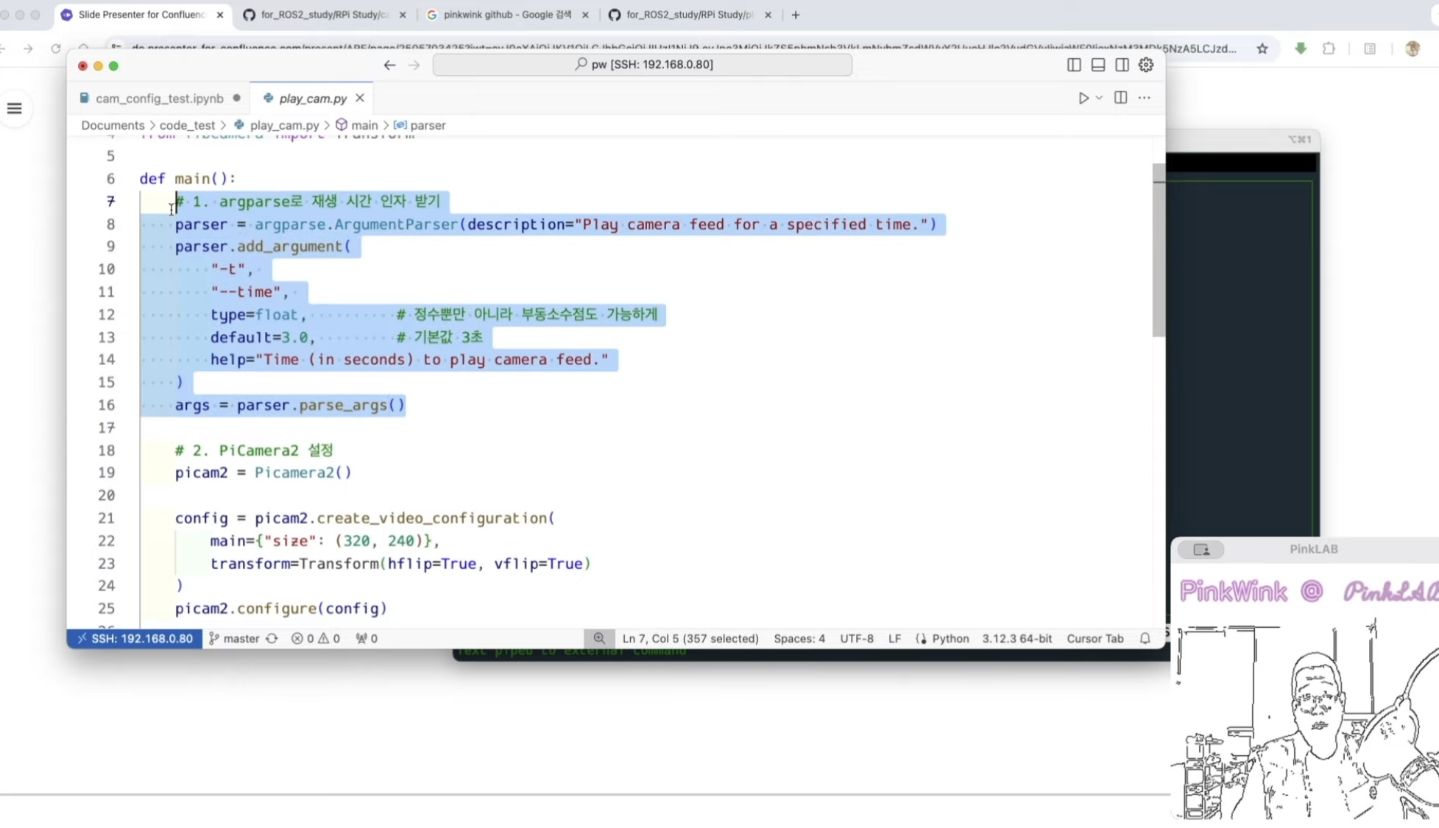Open the errors and warnings status item

[x=315, y=638]
